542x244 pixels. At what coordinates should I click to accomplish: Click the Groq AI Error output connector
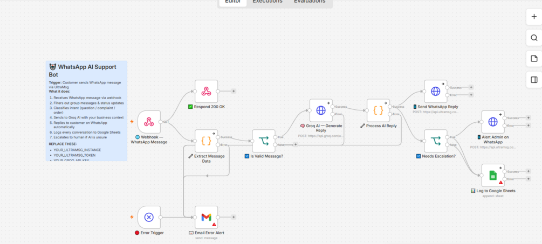click(x=333, y=114)
